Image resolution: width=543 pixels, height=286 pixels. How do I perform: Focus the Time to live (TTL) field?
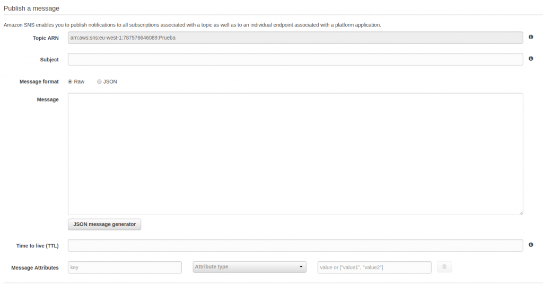295,245
